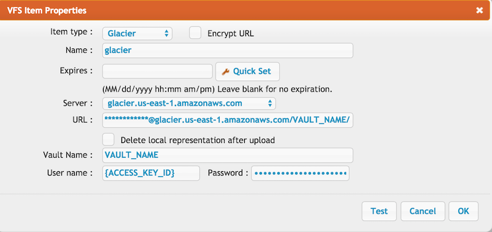Check Delete local representation after upload
492x232 pixels.
[x=109, y=139]
